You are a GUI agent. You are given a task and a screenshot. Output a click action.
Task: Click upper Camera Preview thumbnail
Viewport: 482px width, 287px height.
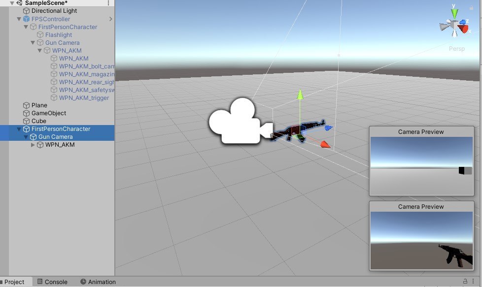tap(421, 165)
